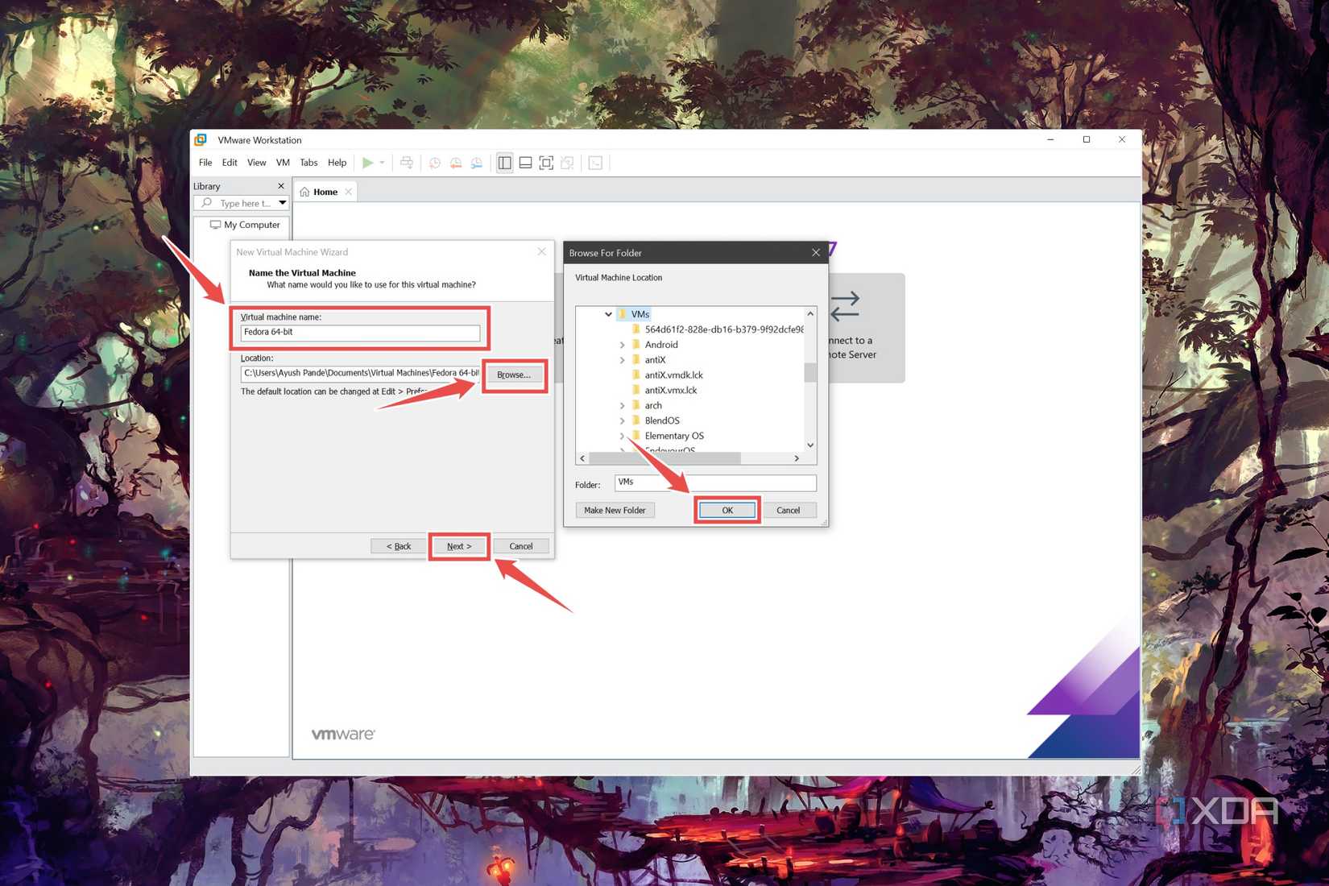Click the Revert to Snapshot icon
Screen dimensions: 1329x886
point(456,163)
